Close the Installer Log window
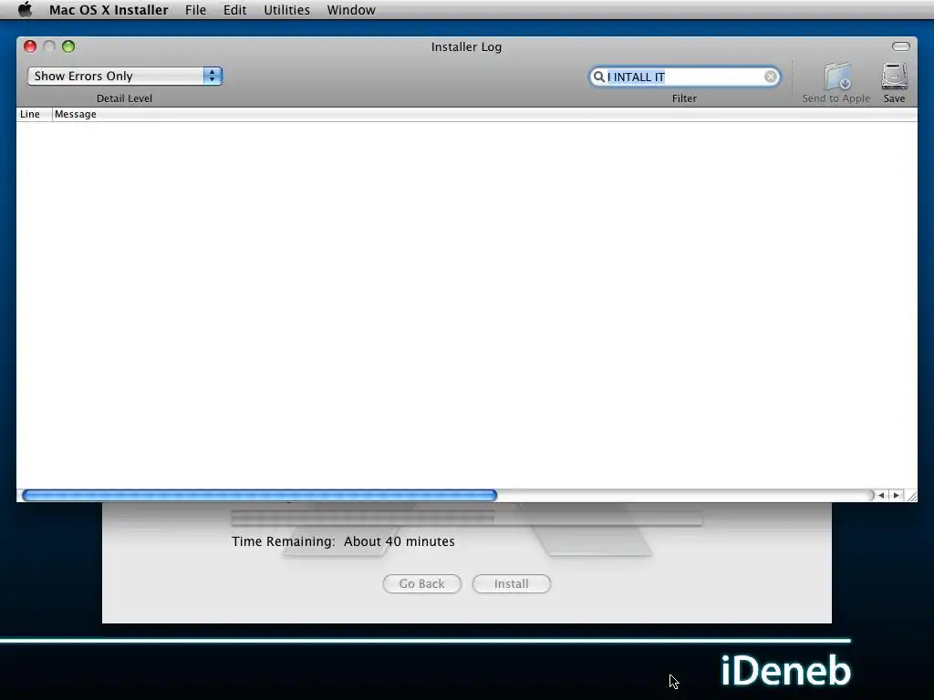 point(30,46)
